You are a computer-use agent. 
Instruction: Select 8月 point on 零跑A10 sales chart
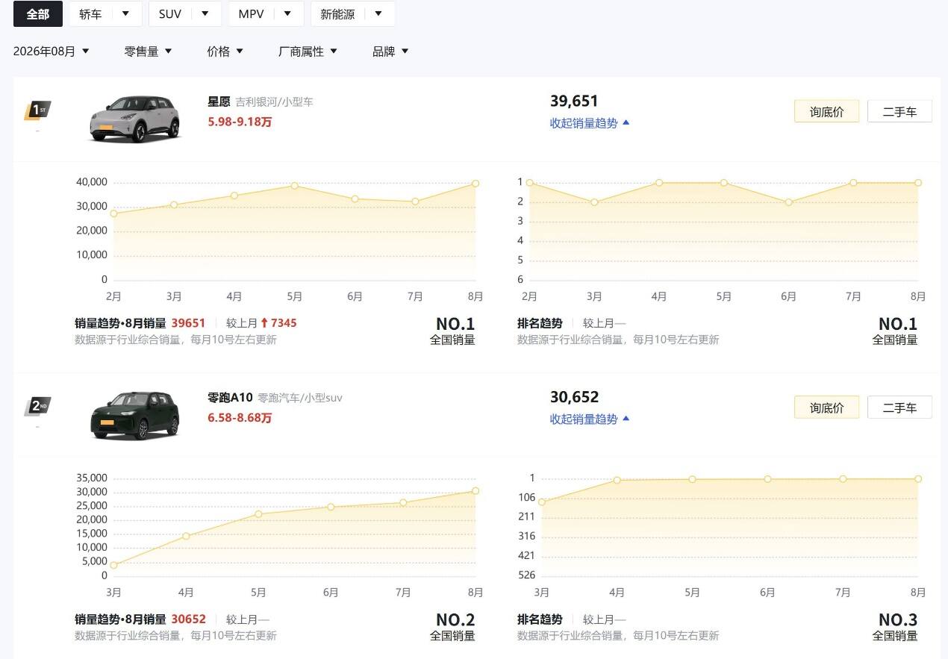(475, 491)
